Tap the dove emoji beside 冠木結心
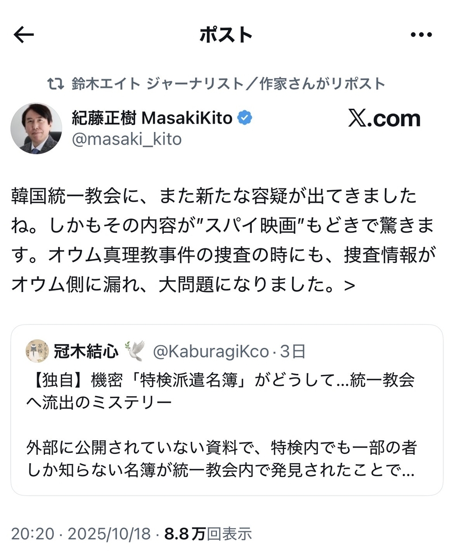The image size is (454, 558). (x=134, y=351)
